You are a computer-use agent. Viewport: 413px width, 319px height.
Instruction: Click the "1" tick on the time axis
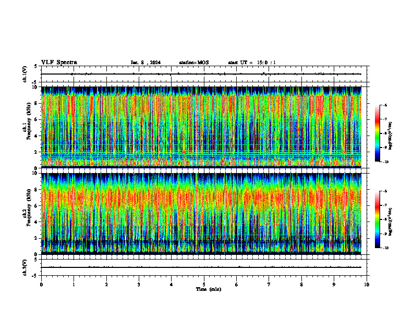tap(74, 285)
